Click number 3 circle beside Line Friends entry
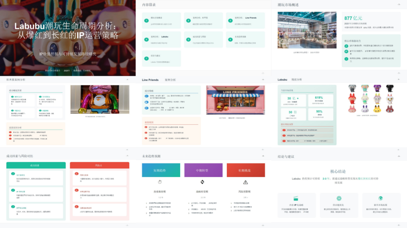The height and width of the screenshot is (228, 407). coord(230,20)
